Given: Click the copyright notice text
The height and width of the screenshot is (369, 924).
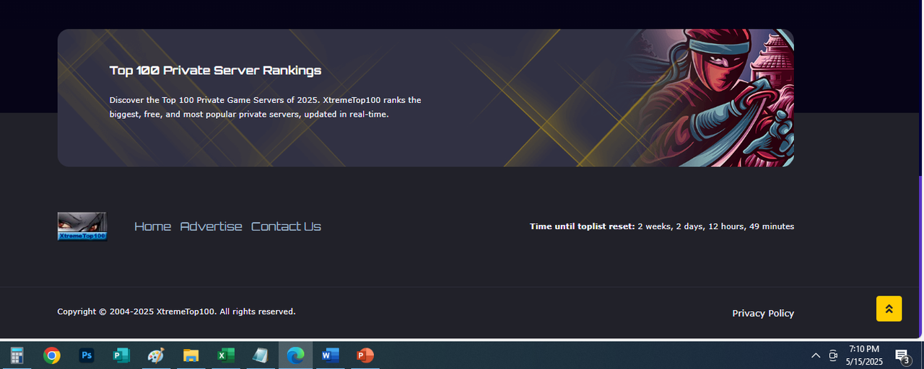Looking at the screenshot, I should point(176,311).
